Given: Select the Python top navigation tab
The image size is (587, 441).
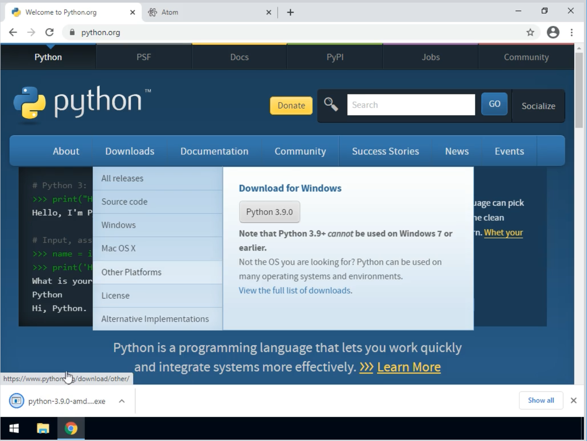Looking at the screenshot, I should [48, 57].
